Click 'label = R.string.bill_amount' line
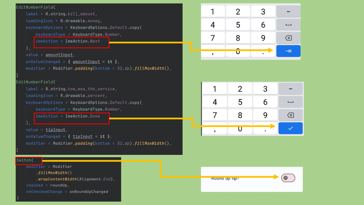 tap(61, 14)
